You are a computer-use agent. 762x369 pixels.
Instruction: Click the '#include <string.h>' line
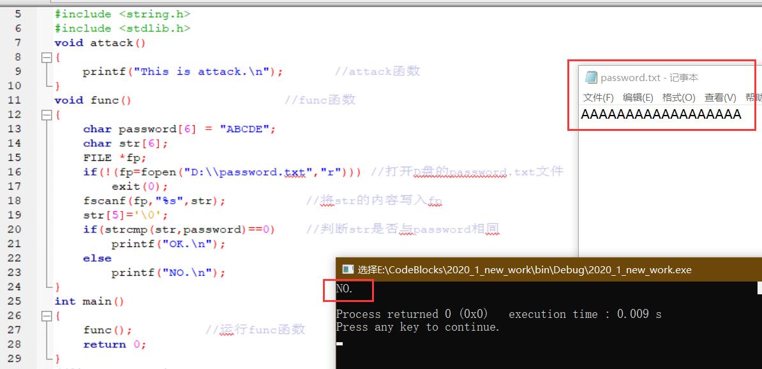(123, 14)
